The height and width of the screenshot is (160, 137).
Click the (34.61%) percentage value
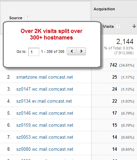pos(127,65)
